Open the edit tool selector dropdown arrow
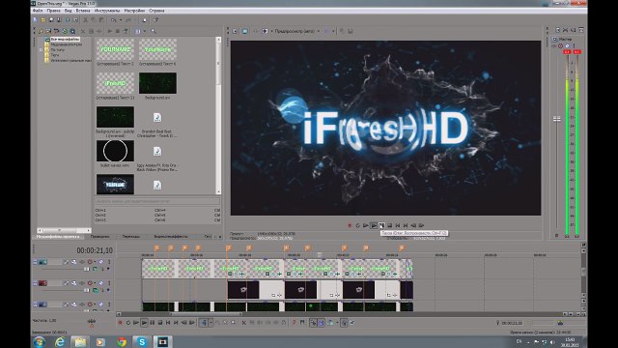618x348 pixels. click(x=211, y=323)
